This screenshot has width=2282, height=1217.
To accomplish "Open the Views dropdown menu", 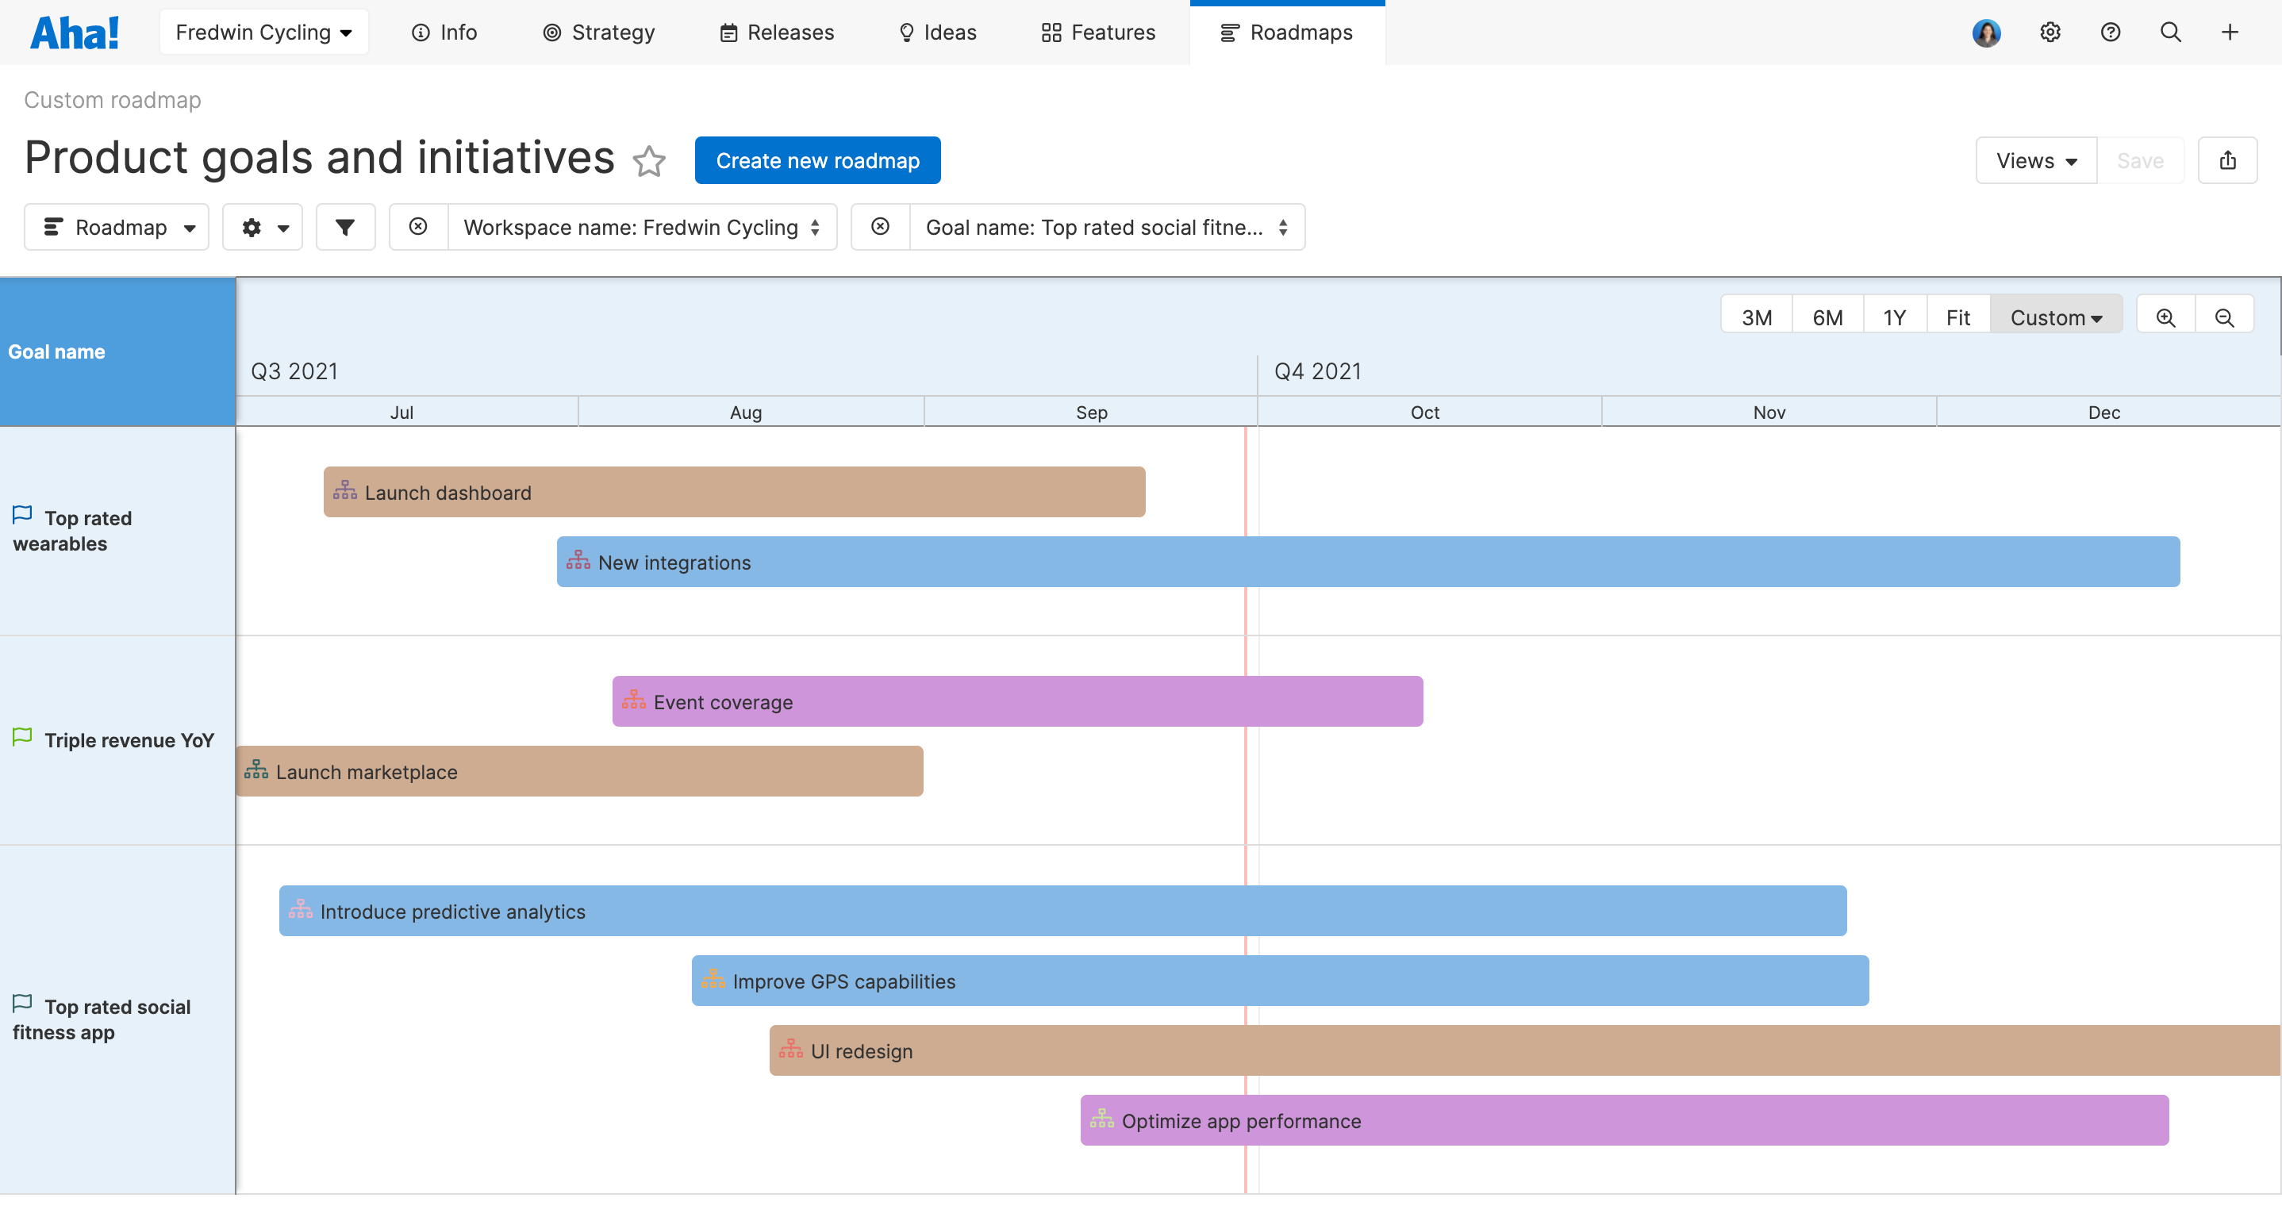I will (x=2034, y=160).
